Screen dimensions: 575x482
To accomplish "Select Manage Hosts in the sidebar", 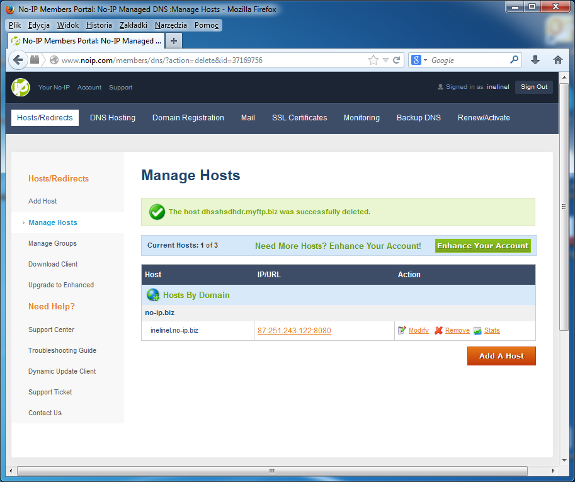I will click(x=53, y=222).
